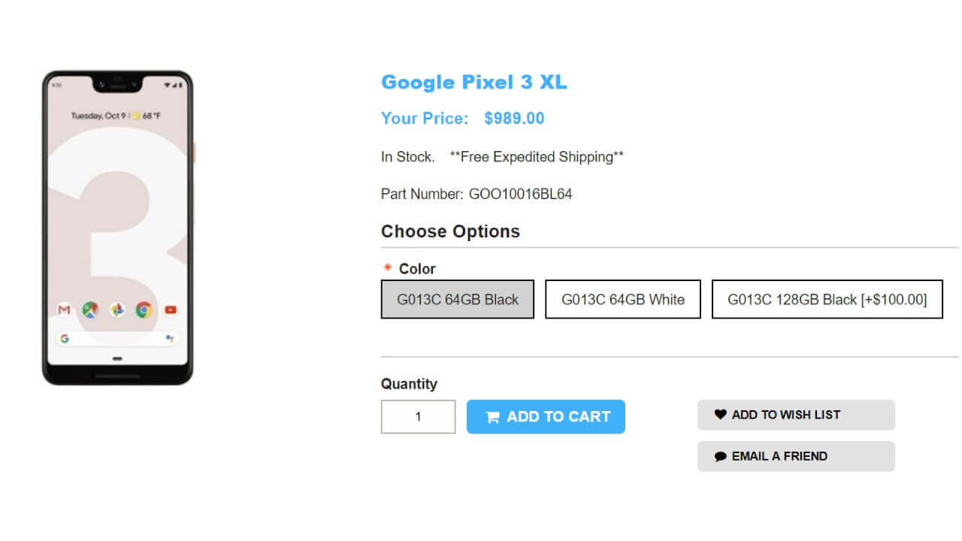Click the Google Assistant icon in the search bar
The width and height of the screenshot is (962, 541).
pos(170,339)
